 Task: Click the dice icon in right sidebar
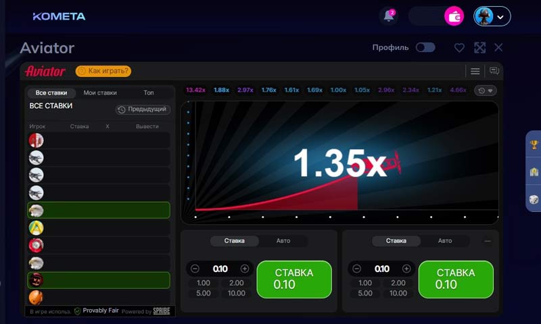(x=534, y=200)
